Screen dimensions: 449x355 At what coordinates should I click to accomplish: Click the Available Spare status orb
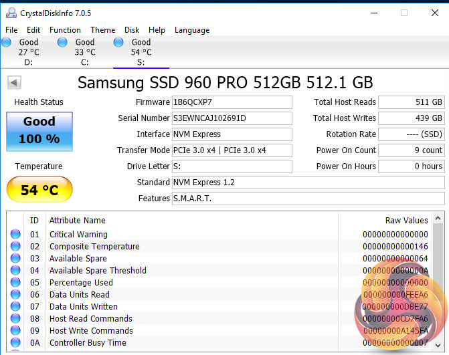tap(15, 259)
